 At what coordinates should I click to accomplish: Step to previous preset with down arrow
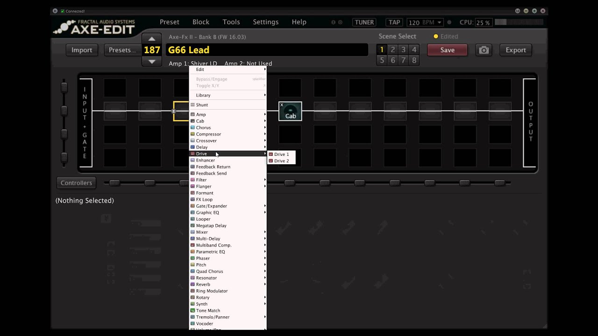152,61
